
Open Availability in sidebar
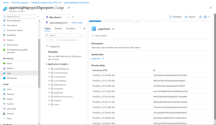[x=12, y=35]
